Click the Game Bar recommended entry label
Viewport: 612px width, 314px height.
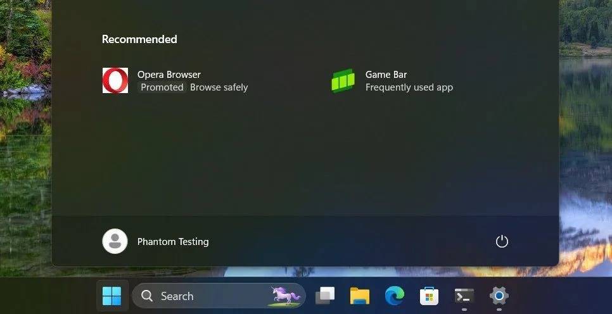pos(386,75)
